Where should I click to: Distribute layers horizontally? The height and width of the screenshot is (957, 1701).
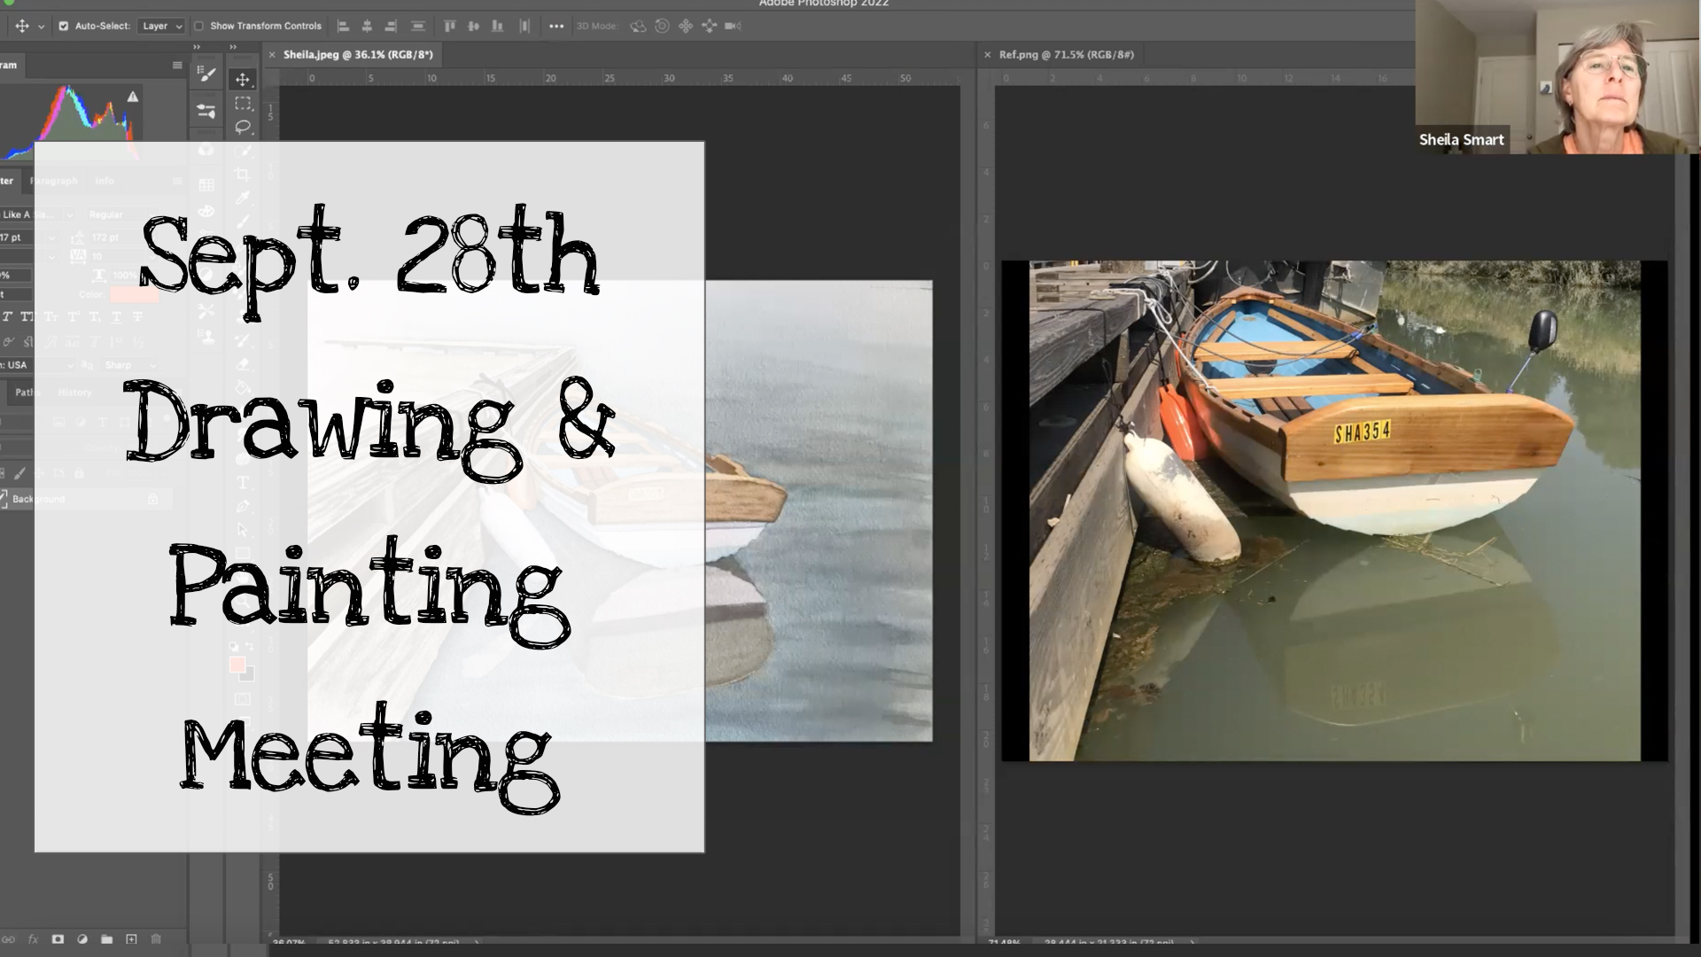tap(418, 26)
